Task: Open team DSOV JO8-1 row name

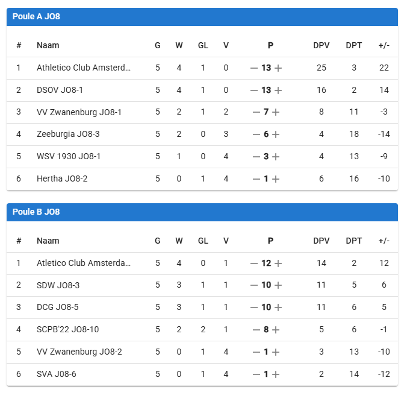Action: tap(60, 90)
